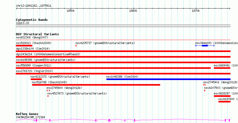Click the 1850k ruler mark
The image size is (238, 123).
(71, 11)
